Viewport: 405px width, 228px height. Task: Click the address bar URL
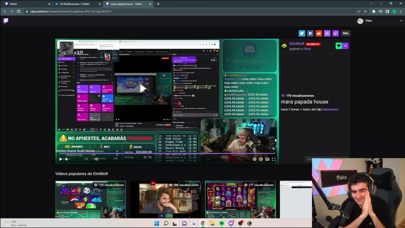click(x=71, y=11)
